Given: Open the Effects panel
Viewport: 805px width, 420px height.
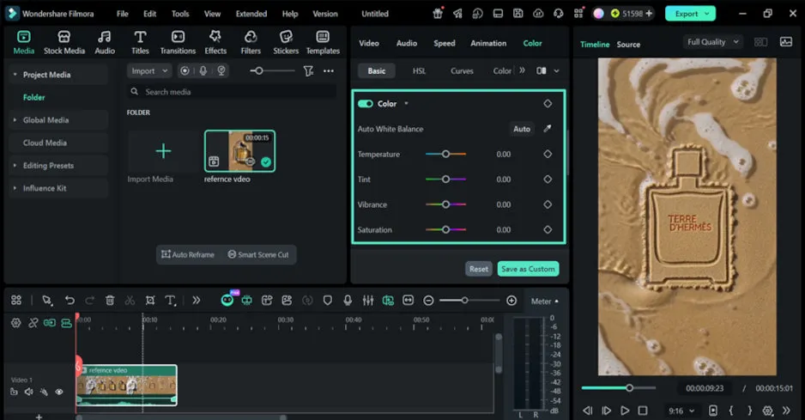Looking at the screenshot, I should [x=215, y=43].
